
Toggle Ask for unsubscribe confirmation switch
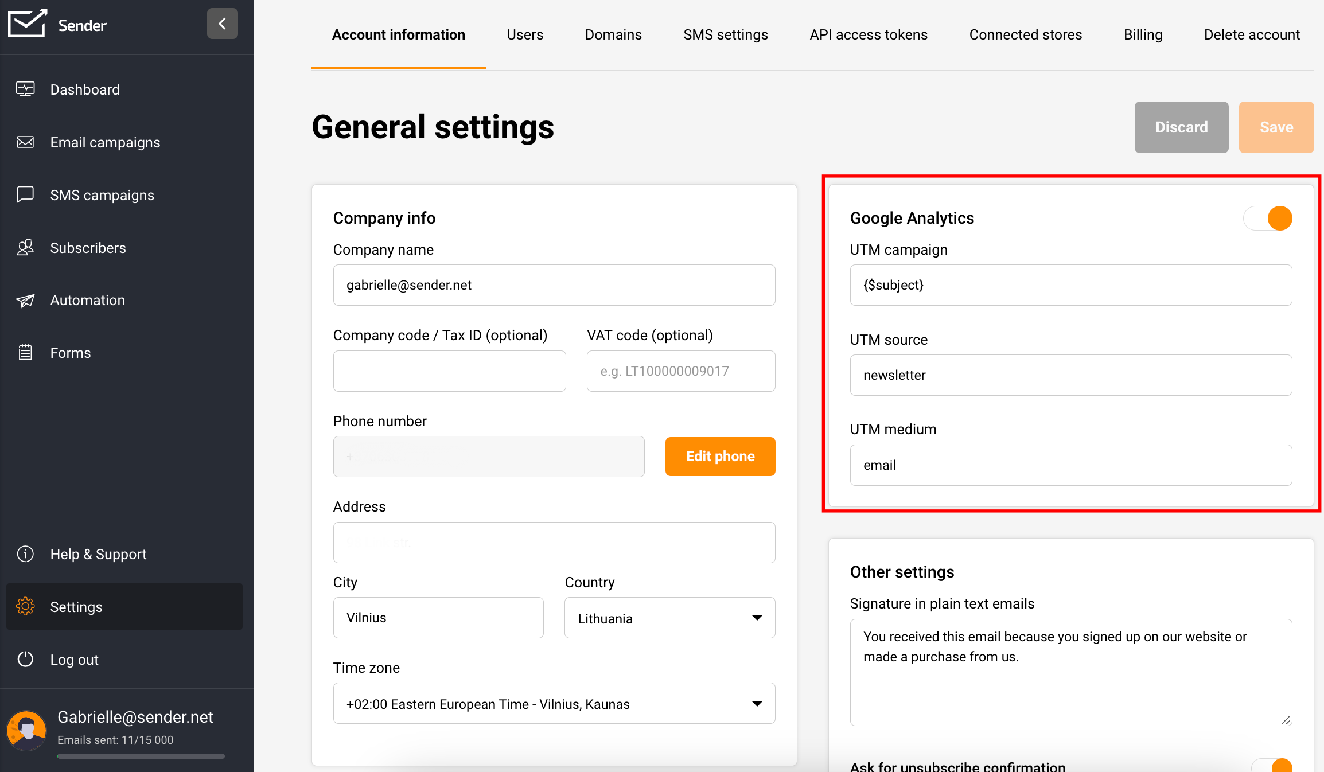(1274, 766)
